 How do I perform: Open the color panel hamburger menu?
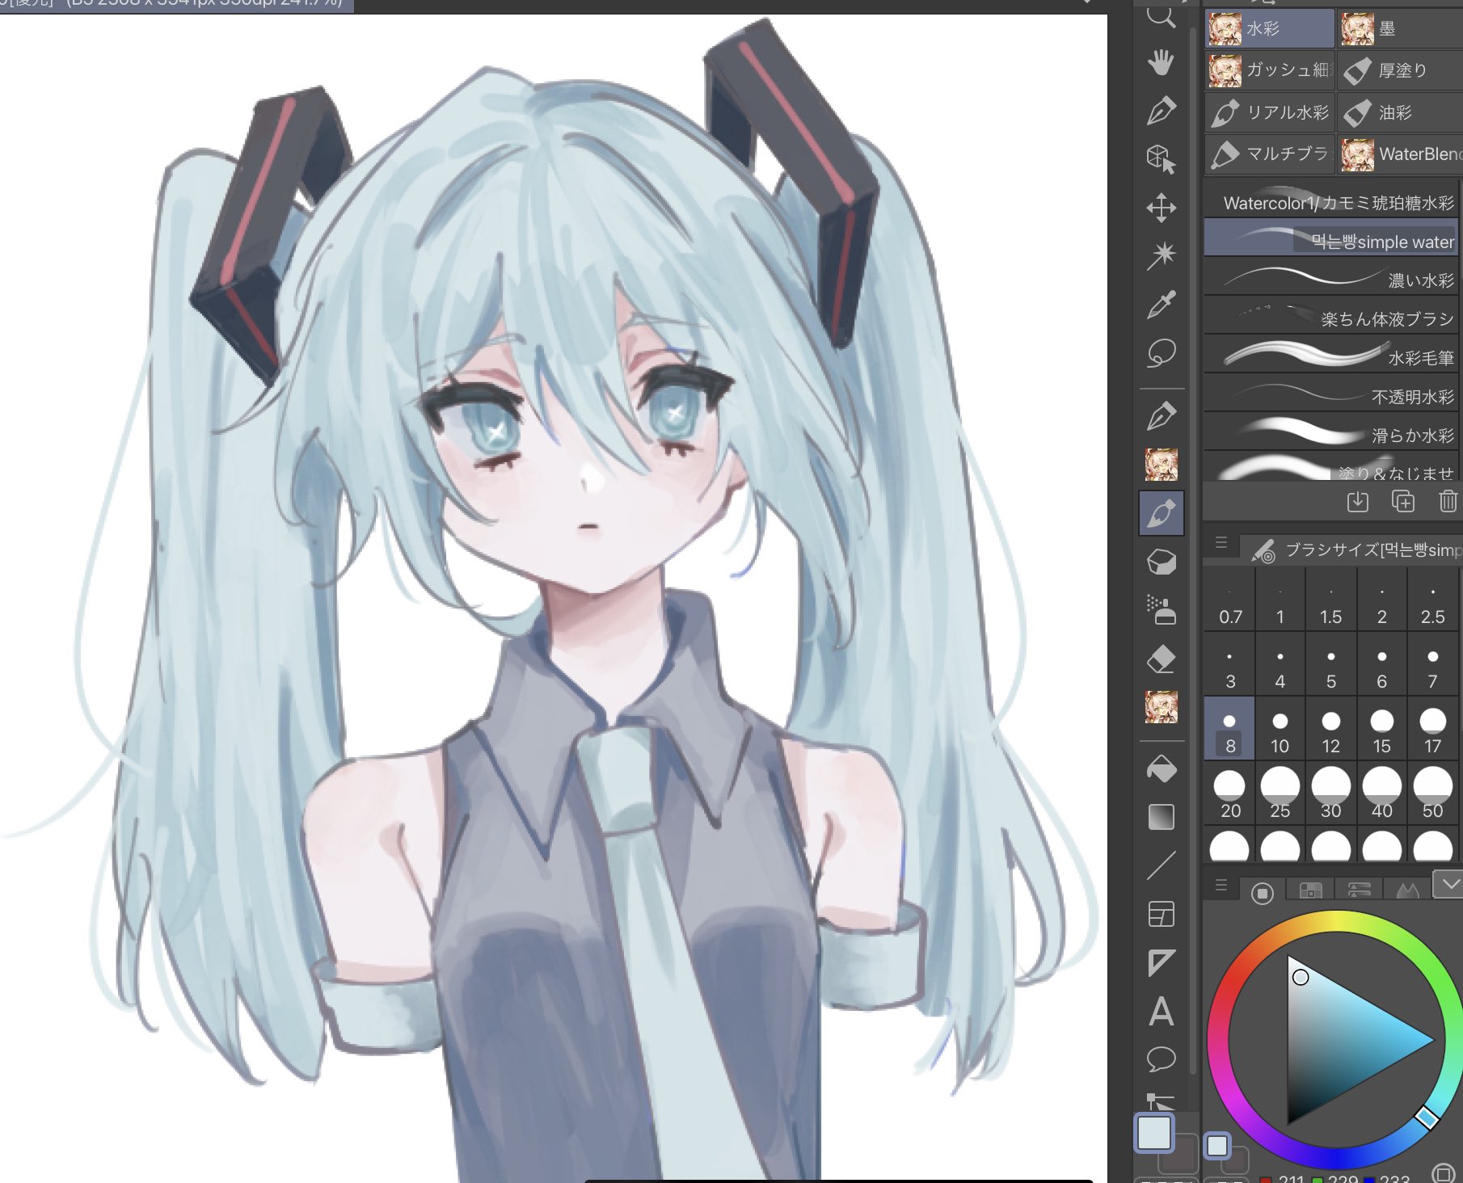1221,886
